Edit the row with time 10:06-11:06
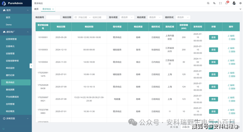The image size is (243, 132). 231,73
